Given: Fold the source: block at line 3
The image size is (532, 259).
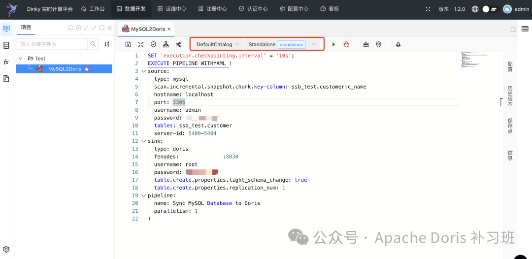Looking at the screenshot, I should [x=144, y=71].
